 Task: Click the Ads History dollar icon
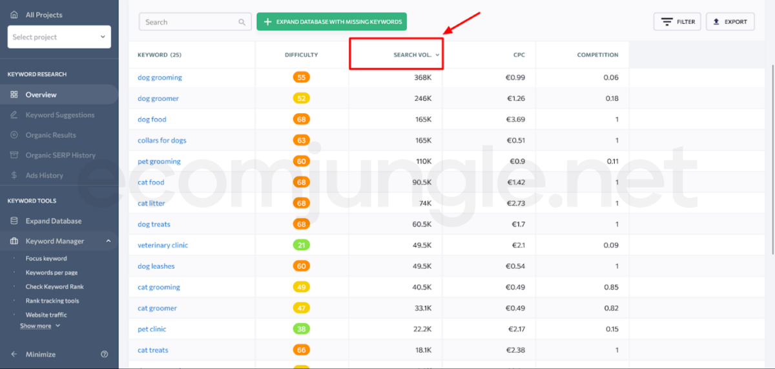pyautogui.click(x=14, y=175)
